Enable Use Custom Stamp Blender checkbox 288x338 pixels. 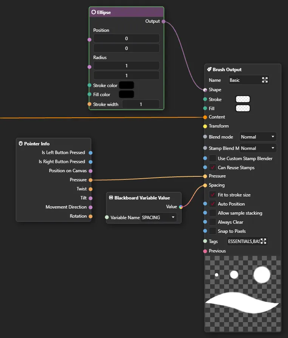213,158
